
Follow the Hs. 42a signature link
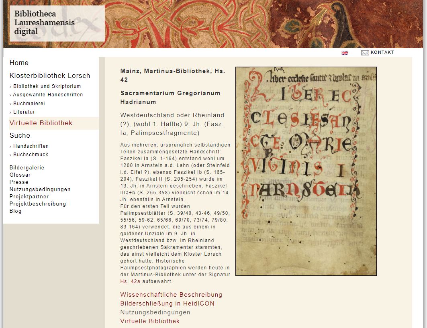click(130, 281)
